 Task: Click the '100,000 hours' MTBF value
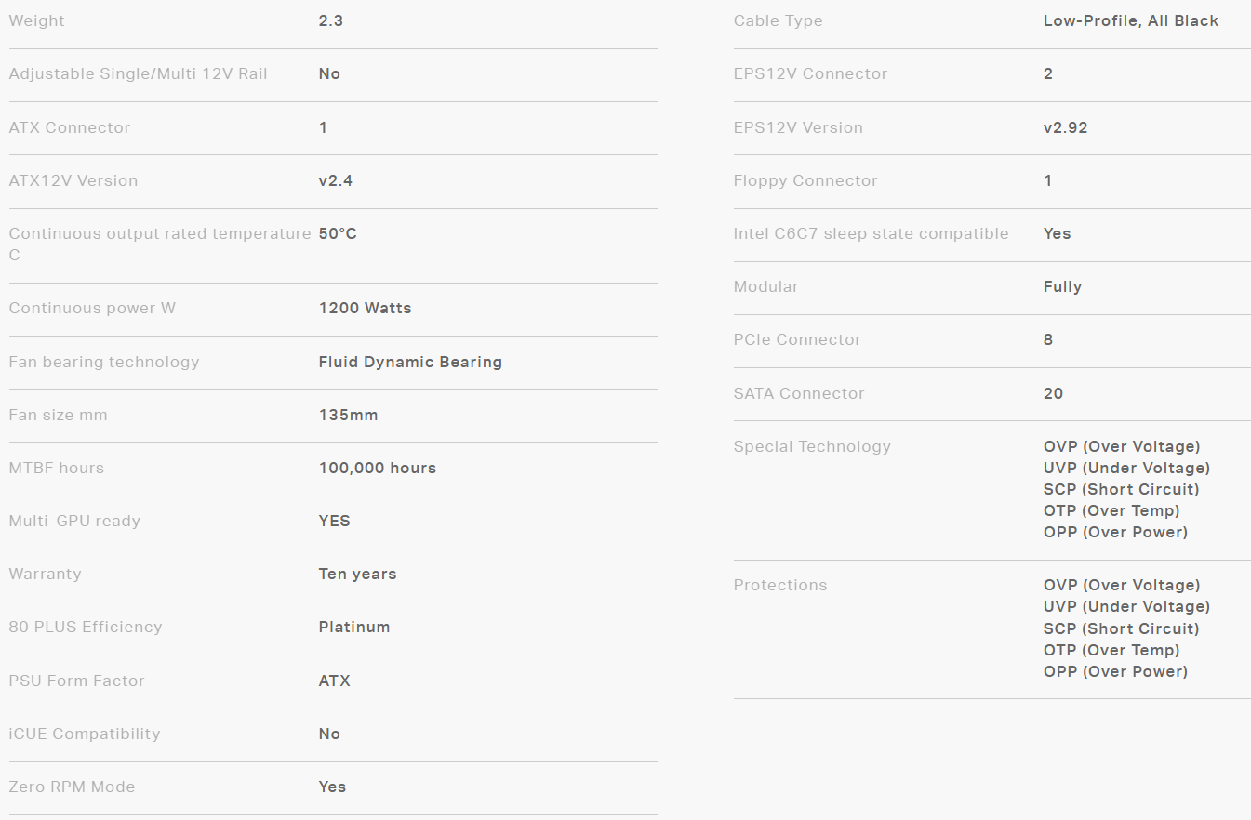point(377,468)
